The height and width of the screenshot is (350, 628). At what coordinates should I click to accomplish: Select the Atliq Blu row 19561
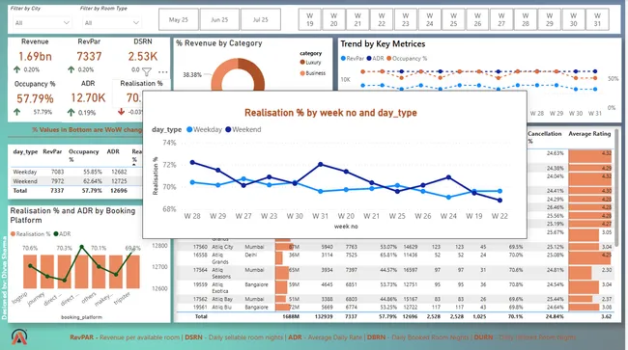(x=394, y=308)
